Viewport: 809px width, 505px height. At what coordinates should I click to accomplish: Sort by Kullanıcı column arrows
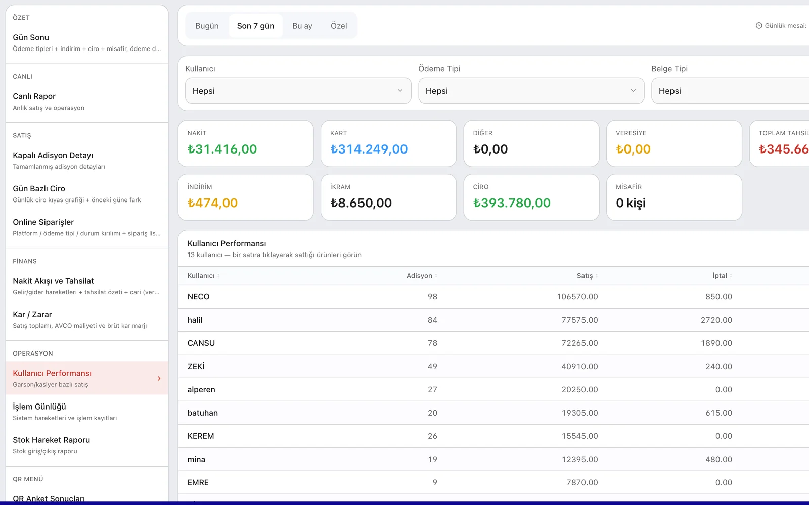[x=218, y=276]
